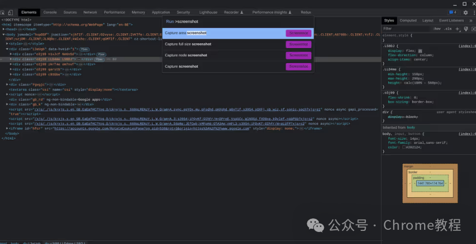Expand the div o3j99 n1xJcf node

tap(11, 54)
